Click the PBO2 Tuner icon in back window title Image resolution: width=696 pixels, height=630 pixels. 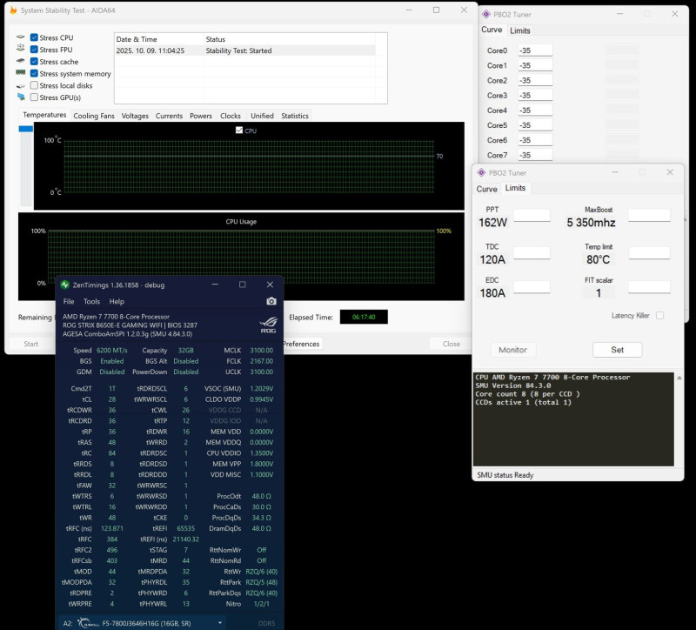pos(486,14)
